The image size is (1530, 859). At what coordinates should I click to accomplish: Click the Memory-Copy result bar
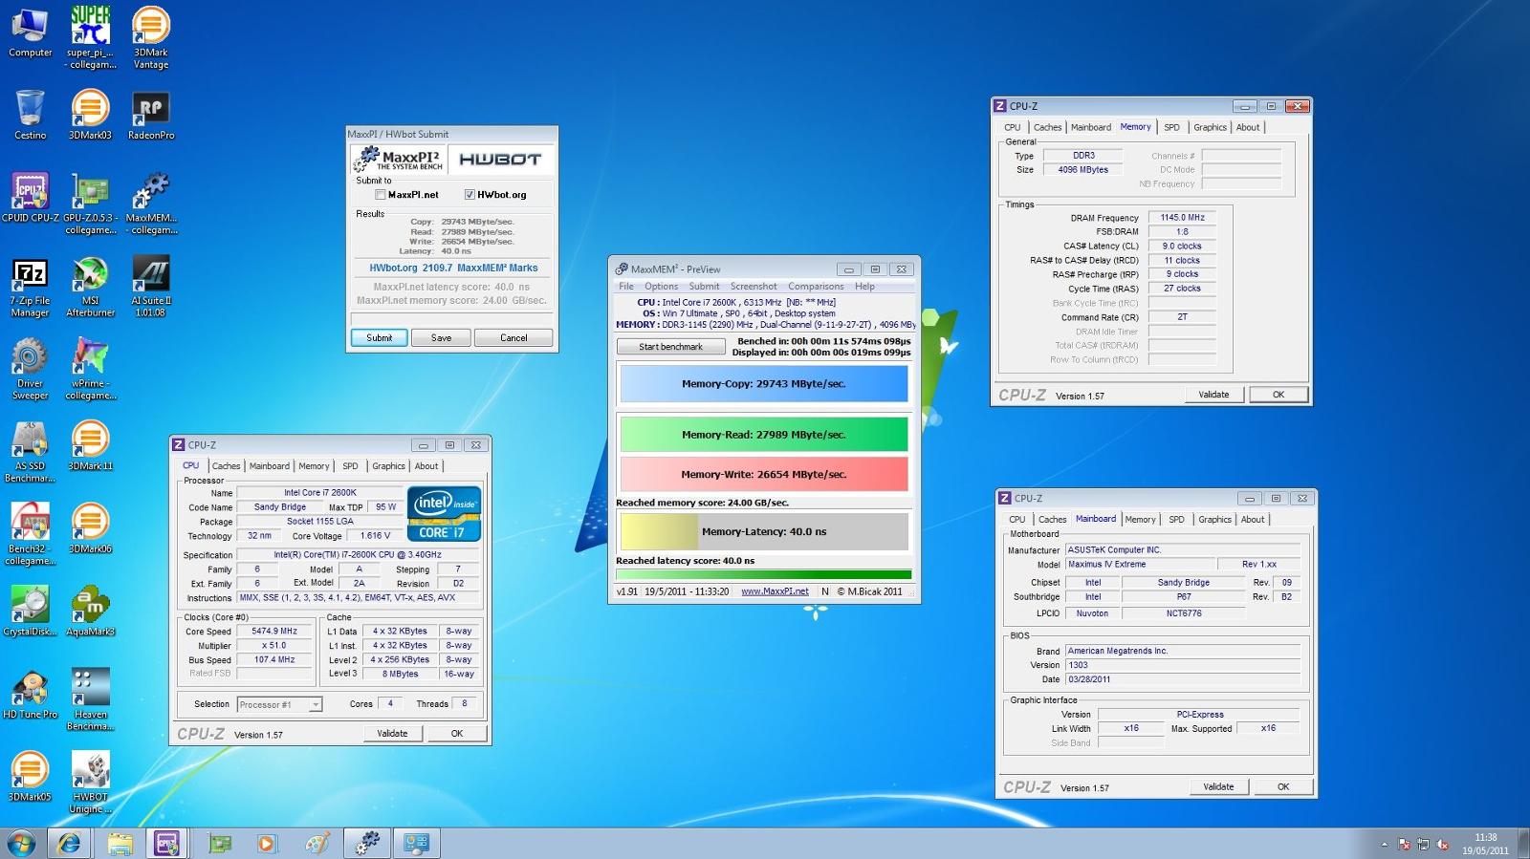click(x=764, y=384)
